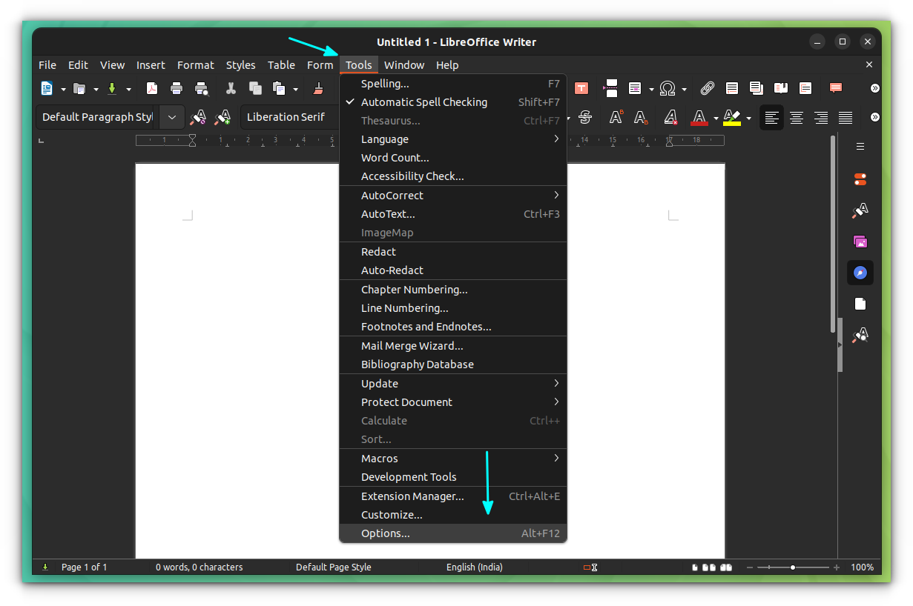Click the Cut scissors icon

pyautogui.click(x=231, y=89)
